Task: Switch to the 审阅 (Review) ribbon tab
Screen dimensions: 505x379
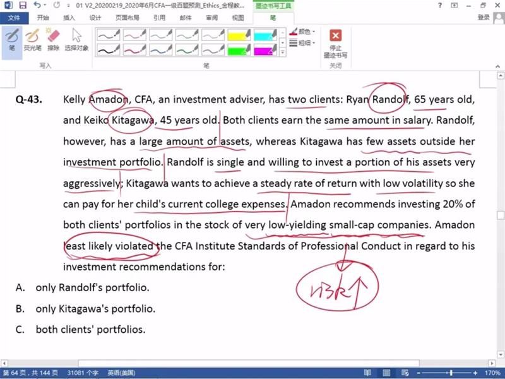Action: click(211, 18)
